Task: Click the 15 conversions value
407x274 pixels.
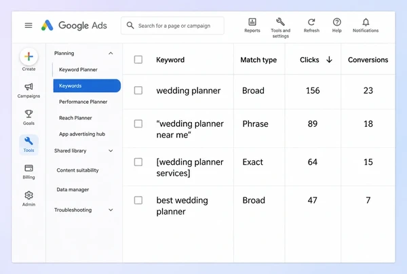Action: 368,162
